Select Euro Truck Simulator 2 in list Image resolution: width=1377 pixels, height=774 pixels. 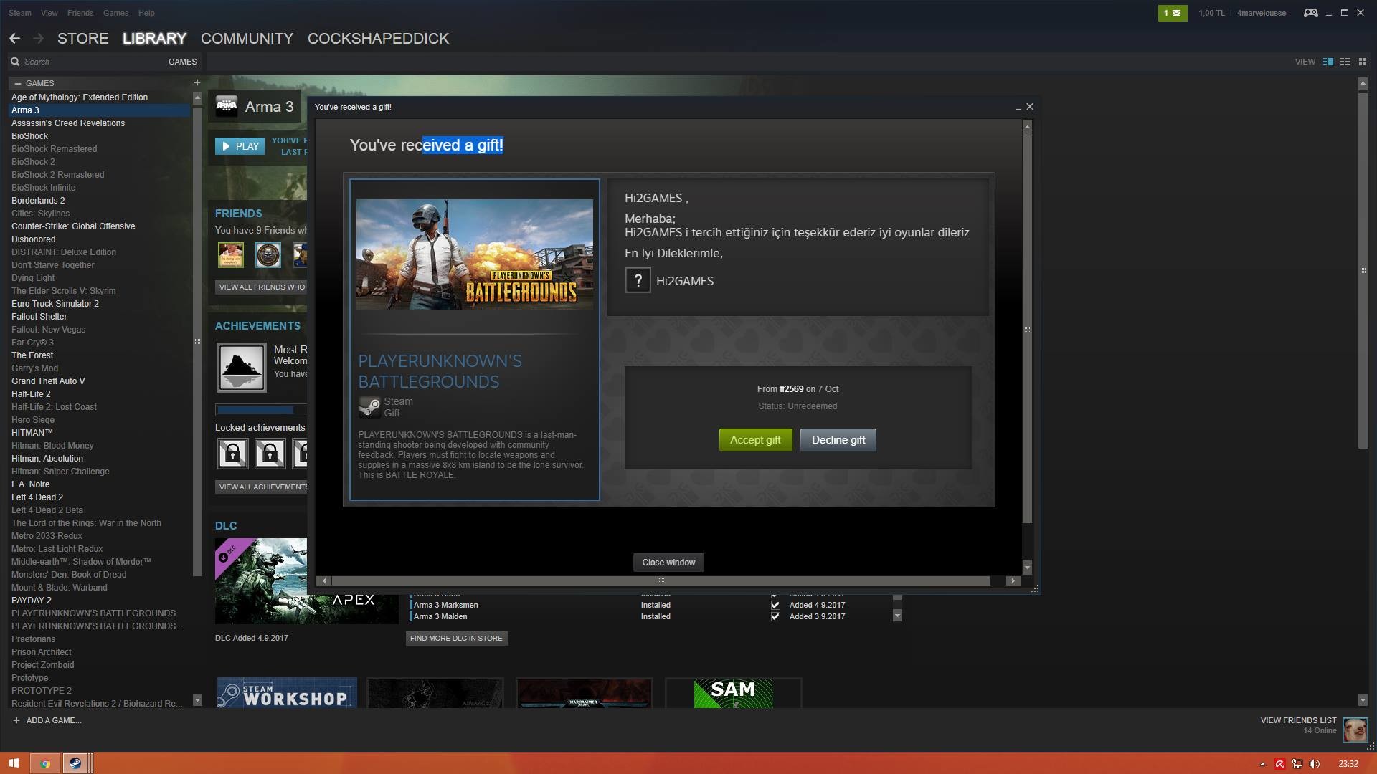tap(55, 304)
